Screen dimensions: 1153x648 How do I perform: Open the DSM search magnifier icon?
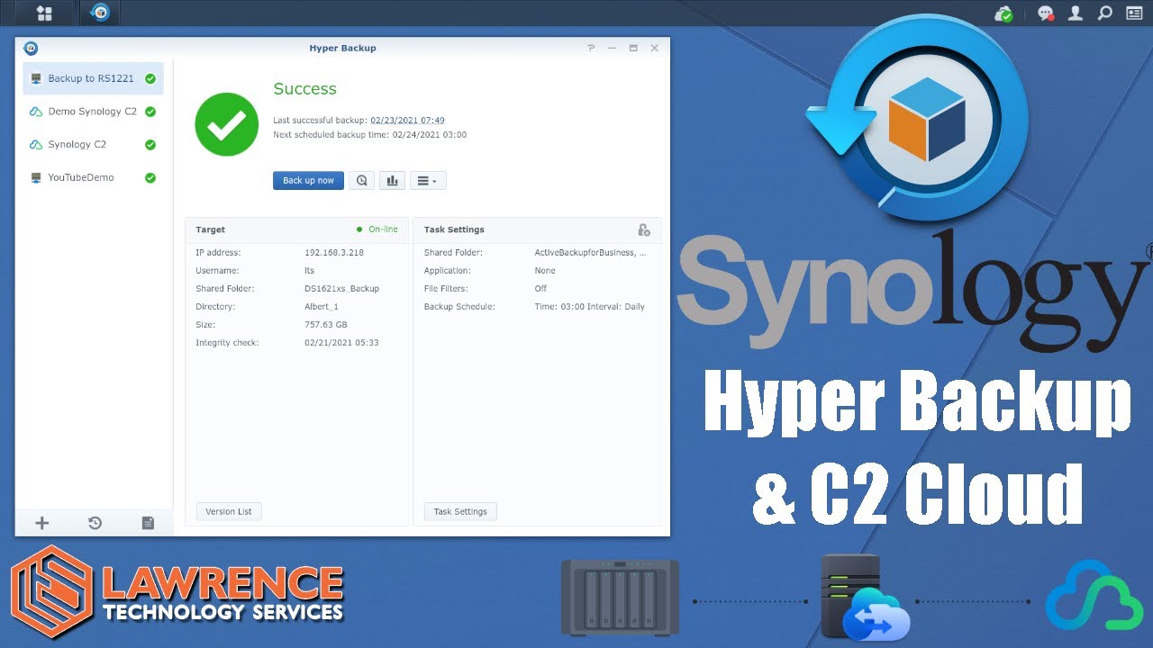click(x=1104, y=13)
